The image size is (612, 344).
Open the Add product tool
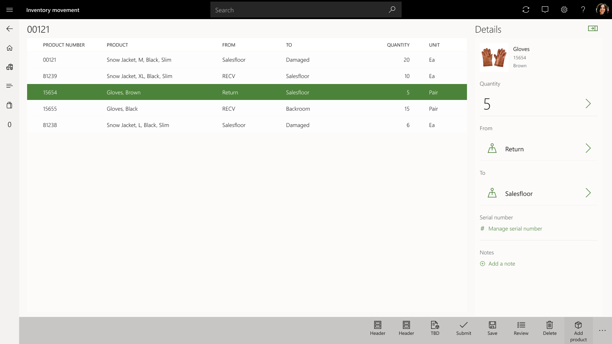pos(578,330)
